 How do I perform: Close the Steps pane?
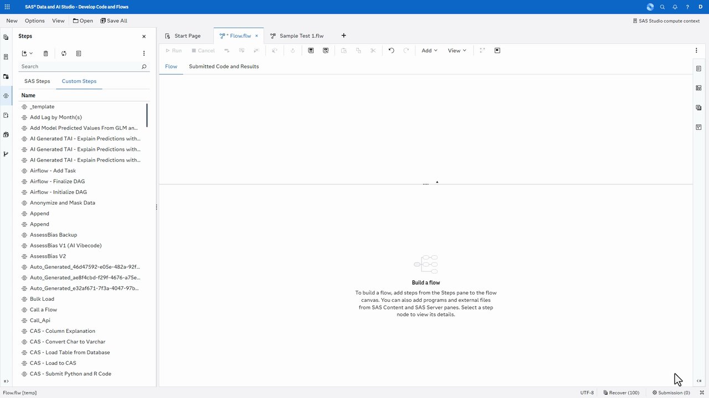[144, 36]
